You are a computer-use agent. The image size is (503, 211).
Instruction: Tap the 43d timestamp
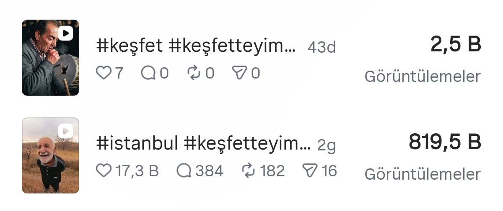coord(322,48)
